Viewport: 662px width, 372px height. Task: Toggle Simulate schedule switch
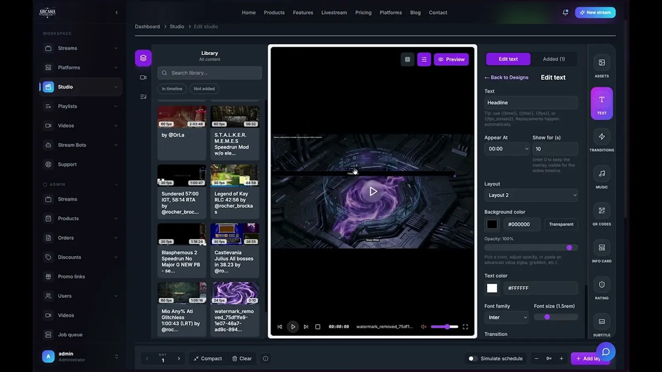click(473, 358)
